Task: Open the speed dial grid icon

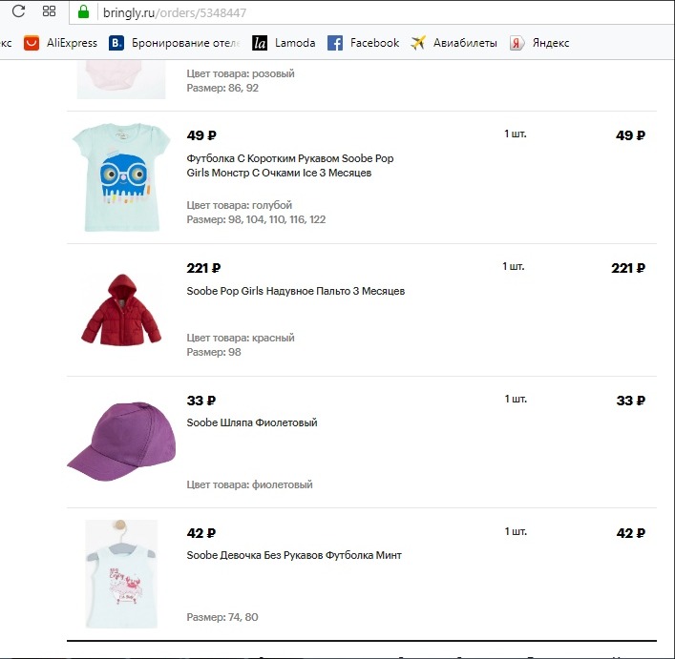Action: (x=50, y=12)
